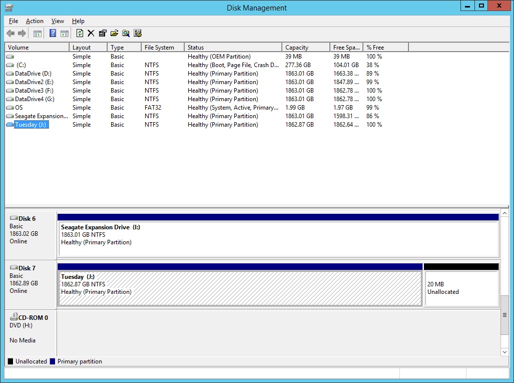Click the CD-ROM 0 drive icon
Image resolution: width=514 pixels, height=383 pixels.
pos(15,316)
